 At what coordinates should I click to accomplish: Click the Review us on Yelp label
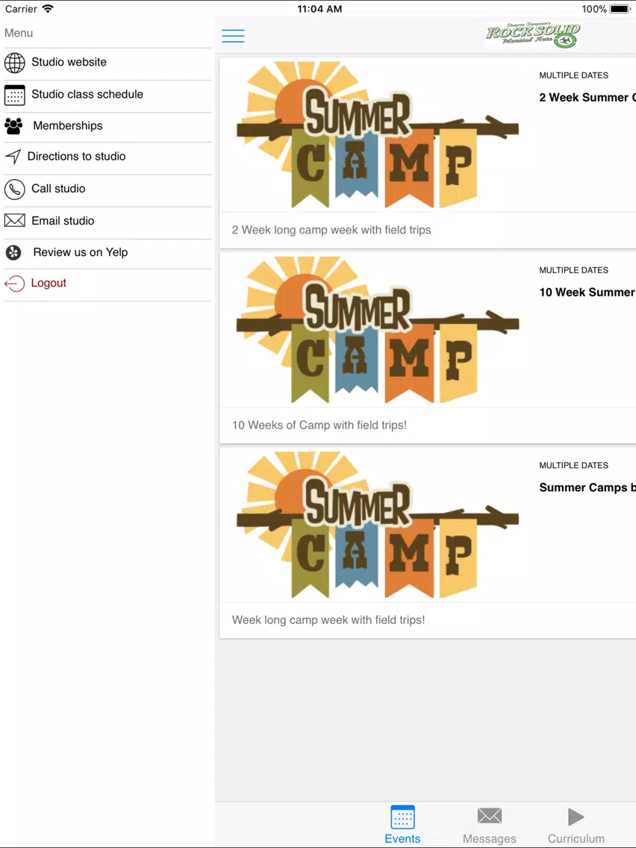(x=81, y=252)
